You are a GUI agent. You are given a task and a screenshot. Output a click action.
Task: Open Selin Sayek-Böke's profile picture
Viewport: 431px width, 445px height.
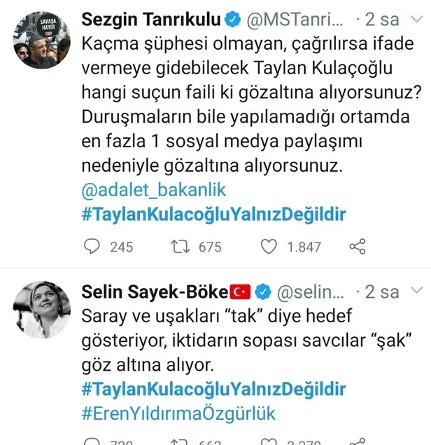point(41,309)
